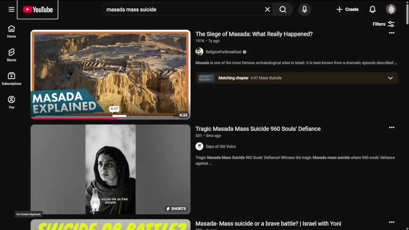The image size is (409, 230).
Task: Start voice search with microphone
Action: (305, 10)
